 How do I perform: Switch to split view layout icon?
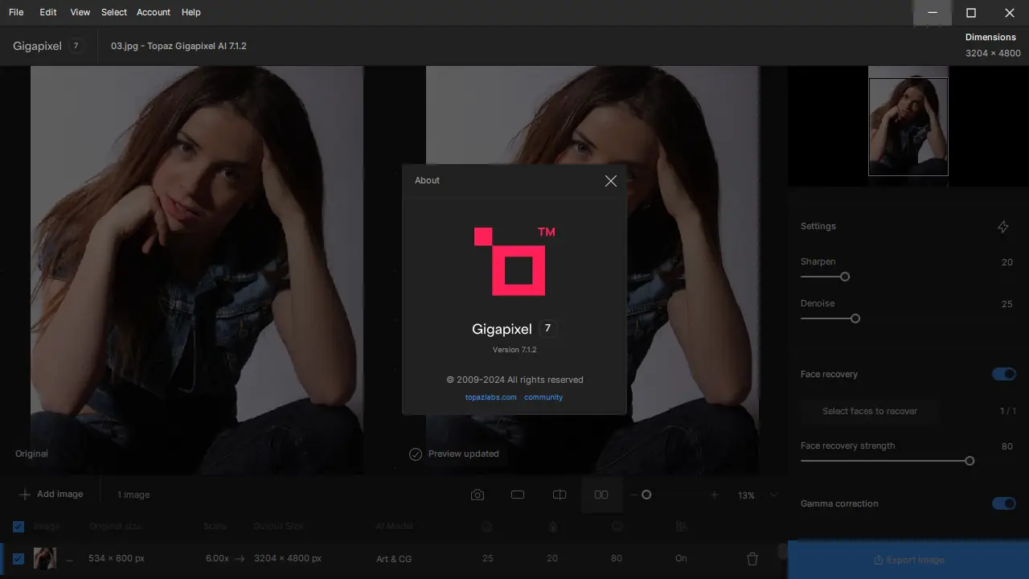560,495
